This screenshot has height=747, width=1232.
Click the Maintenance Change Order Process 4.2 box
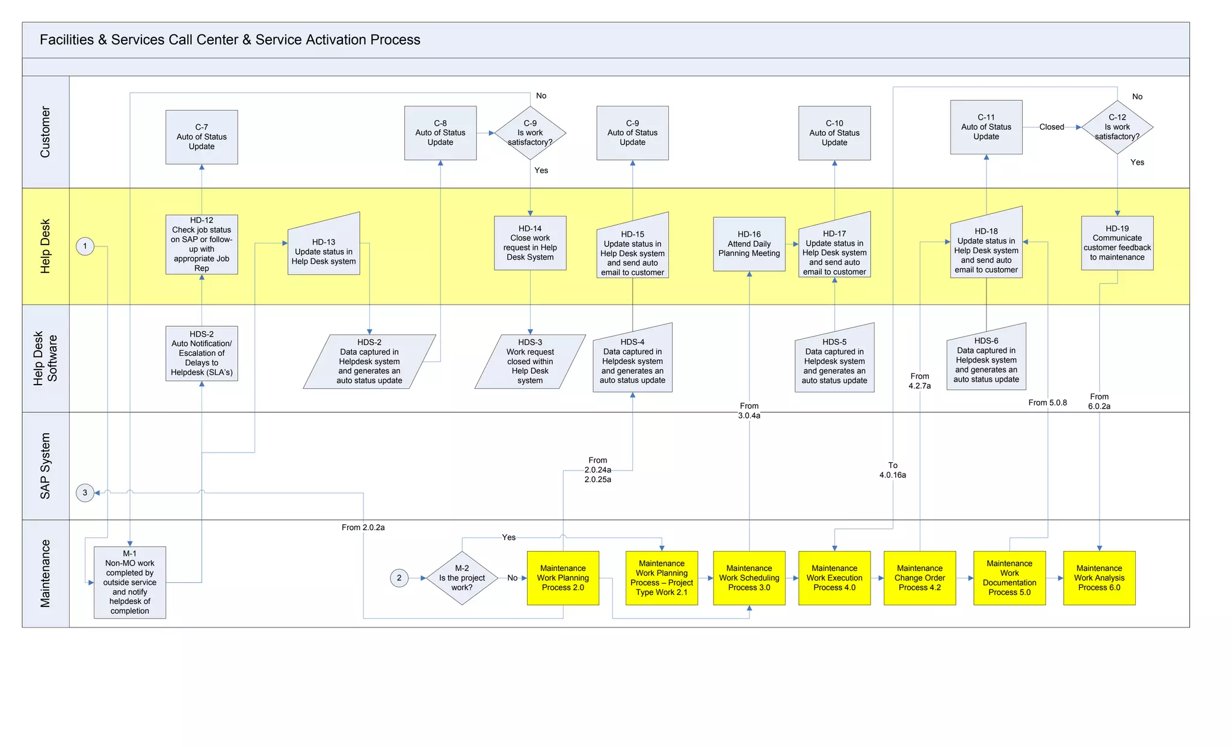point(919,578)
